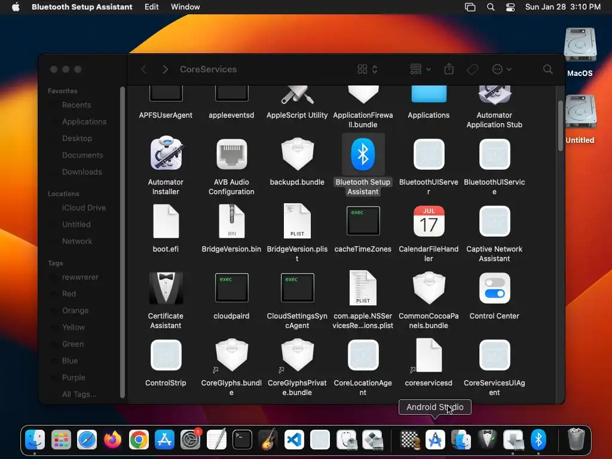Viewport: 612px width, 459px height.
Task: Open Android Studio in the Dock
Action: point(435,440)
